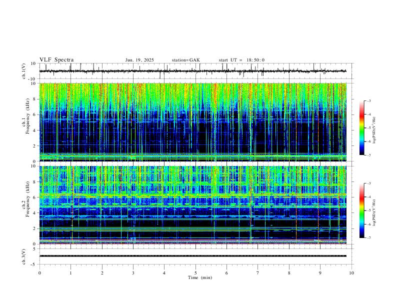Click the lower log(PSD) colorbar label
Viewport: 396px width, 306px height.
tap(374, 213)
